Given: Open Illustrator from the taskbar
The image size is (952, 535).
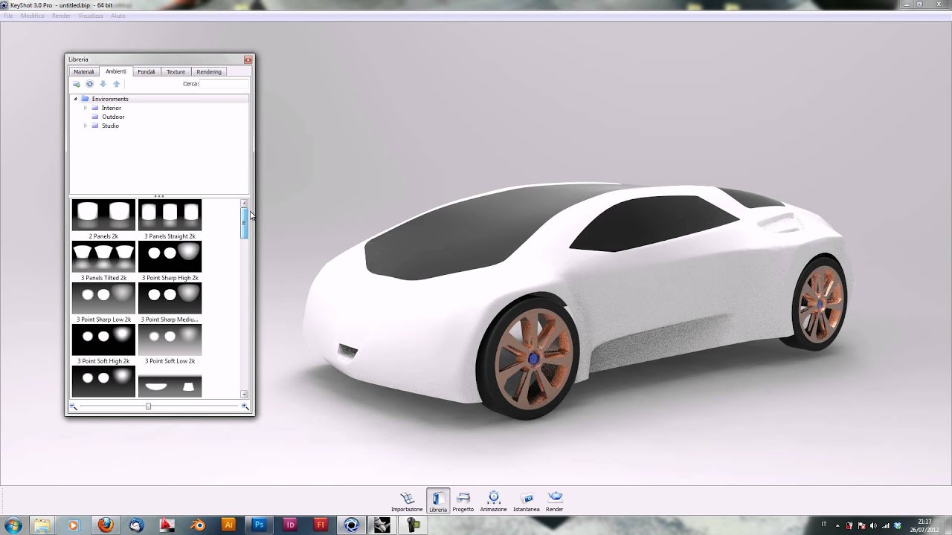Looking at the screenshot, I should (228, 525).
